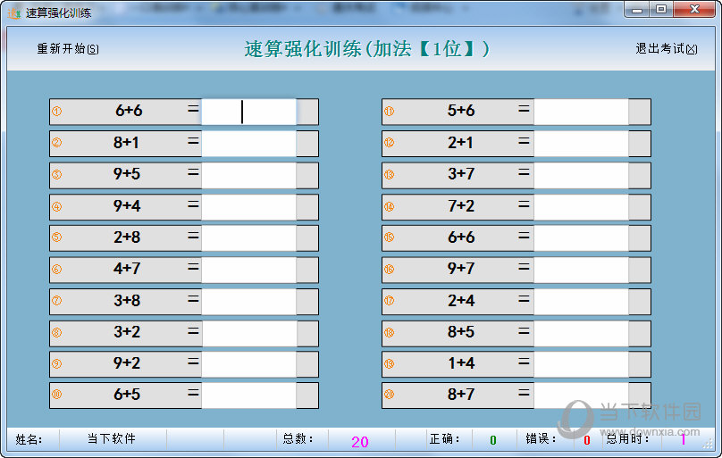This screenshot has width=722, height=458.
Task: Click the 退出考试(X) exit exam button
Action: pyautogui.click(x=667, y=49)
